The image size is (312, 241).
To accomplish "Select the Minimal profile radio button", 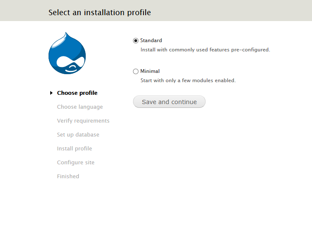I will [x=136, y=71].
